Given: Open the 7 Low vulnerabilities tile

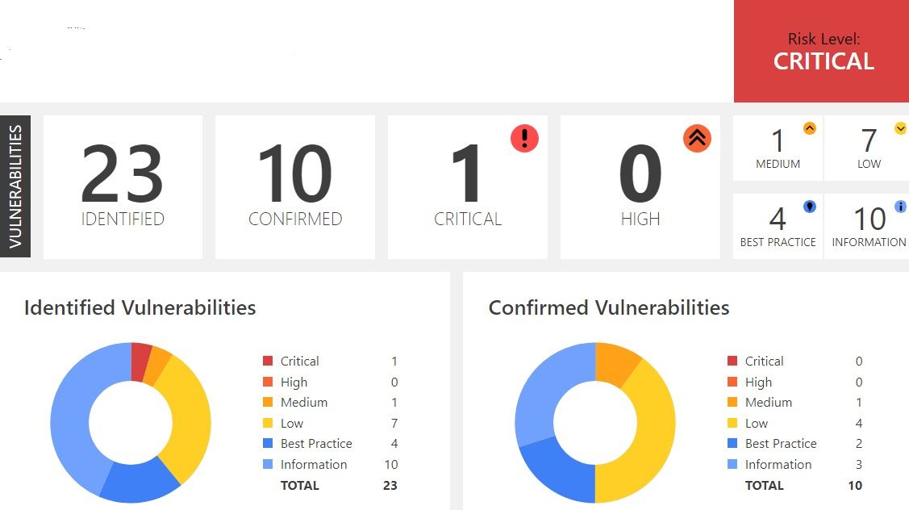Looking at the screenshot, I should pyautogui.click(x=867, y=148).
